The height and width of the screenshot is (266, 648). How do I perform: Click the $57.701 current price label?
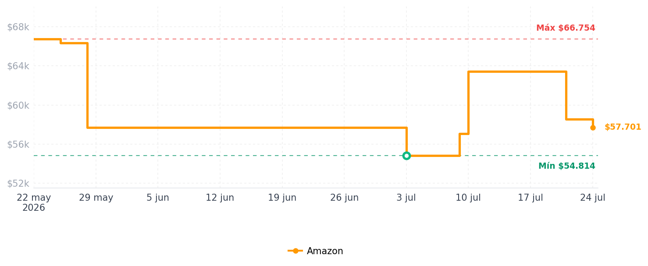click(x=623, y=127)
